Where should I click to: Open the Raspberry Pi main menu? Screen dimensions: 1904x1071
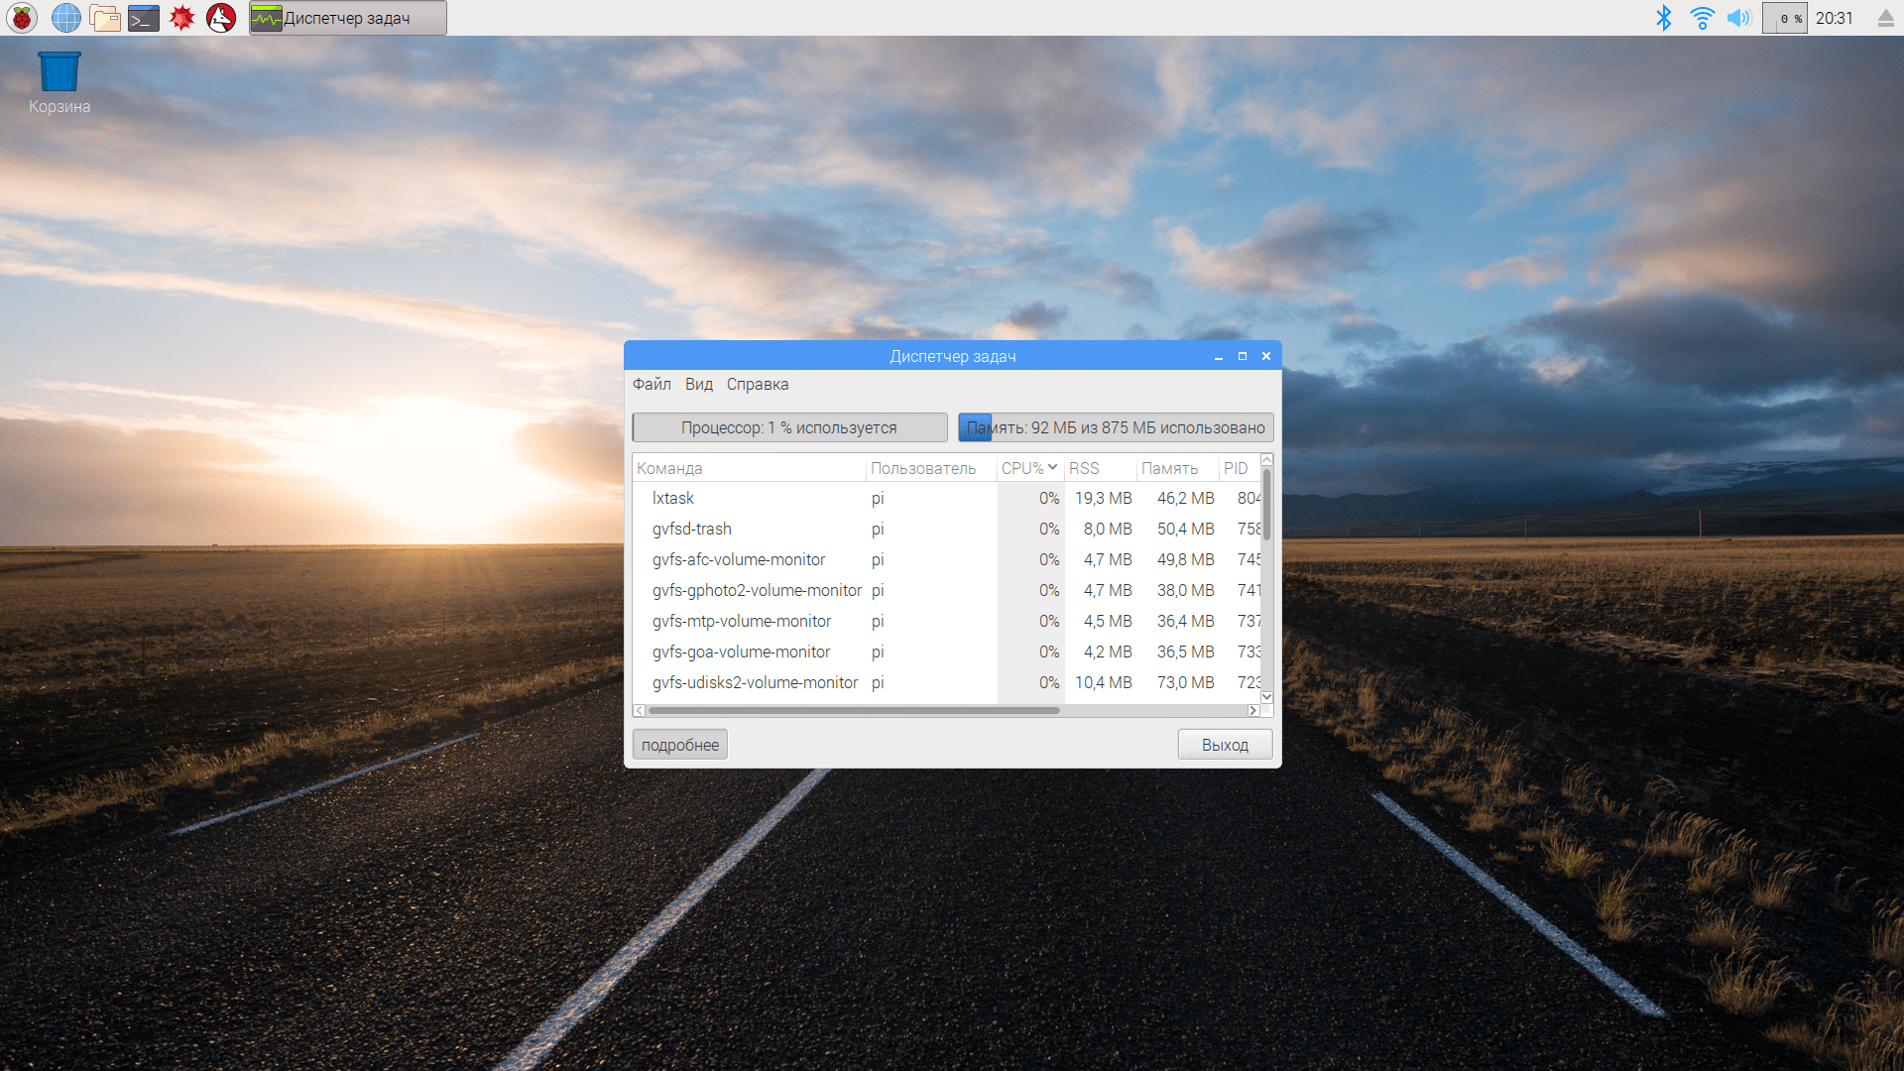coord(22,18)
